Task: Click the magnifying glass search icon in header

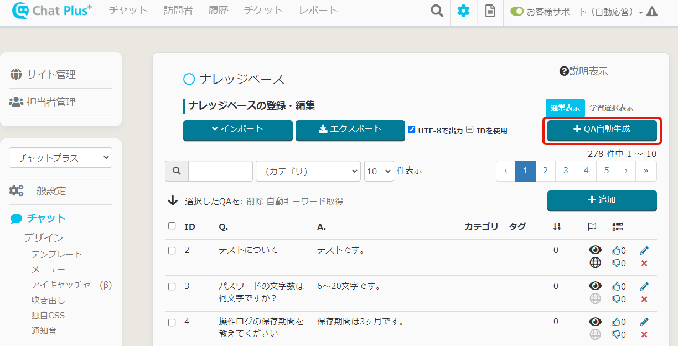Action: (437, 11)
